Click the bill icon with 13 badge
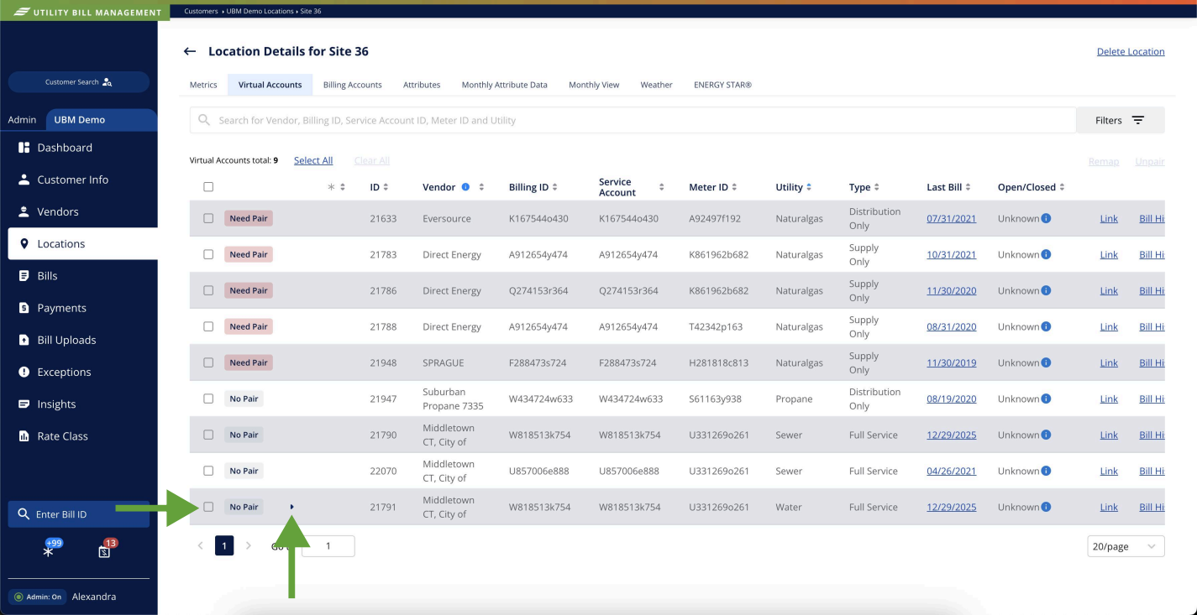The width and height of the screenshot is (1197, 615). (104, 552)
